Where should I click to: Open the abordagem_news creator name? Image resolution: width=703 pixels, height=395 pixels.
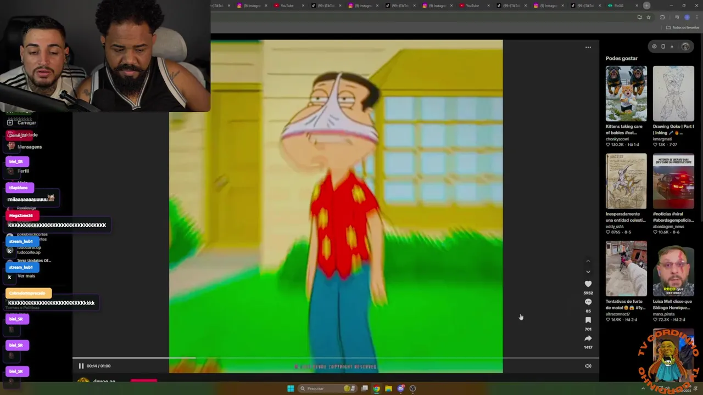(x=668, y=226)
